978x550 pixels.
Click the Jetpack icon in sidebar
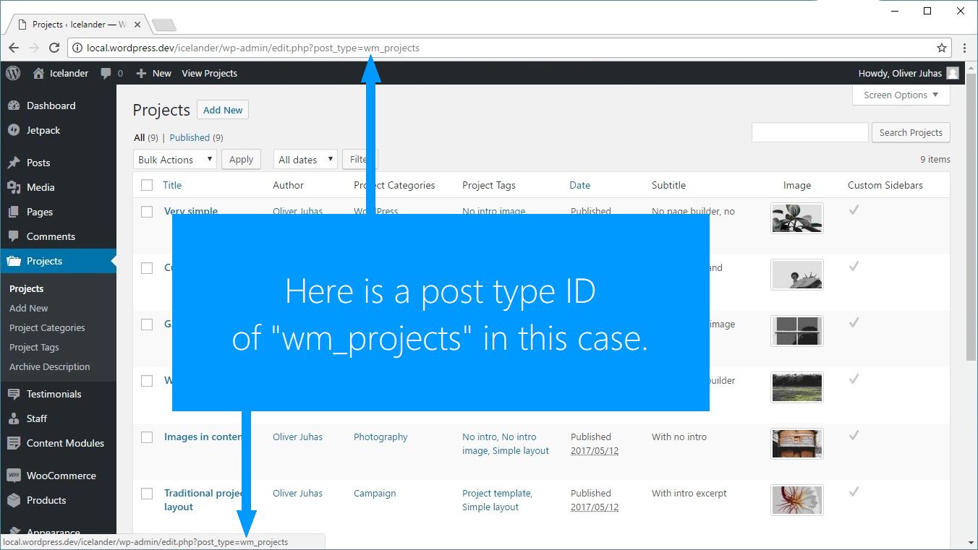[x=14, y=130]
